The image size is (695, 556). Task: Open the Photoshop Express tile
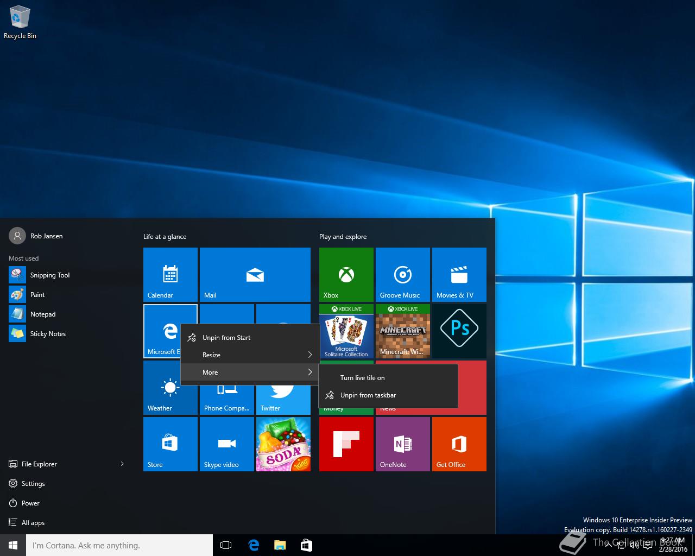point(459,331)
